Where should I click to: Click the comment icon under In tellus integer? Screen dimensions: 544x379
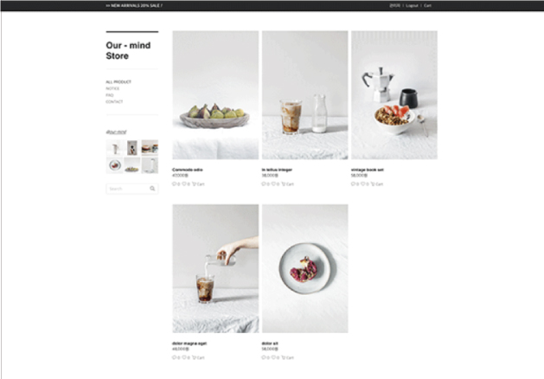[x=263, y=184]
